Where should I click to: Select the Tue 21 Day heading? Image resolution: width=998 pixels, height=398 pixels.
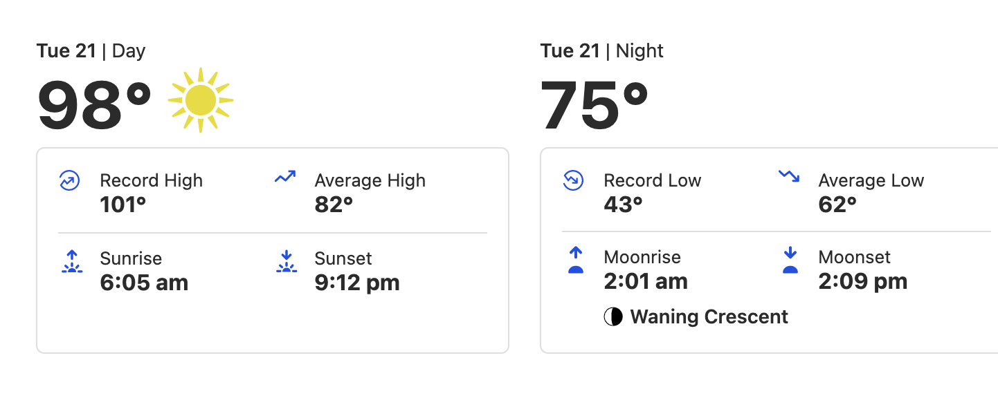[91, 51]
